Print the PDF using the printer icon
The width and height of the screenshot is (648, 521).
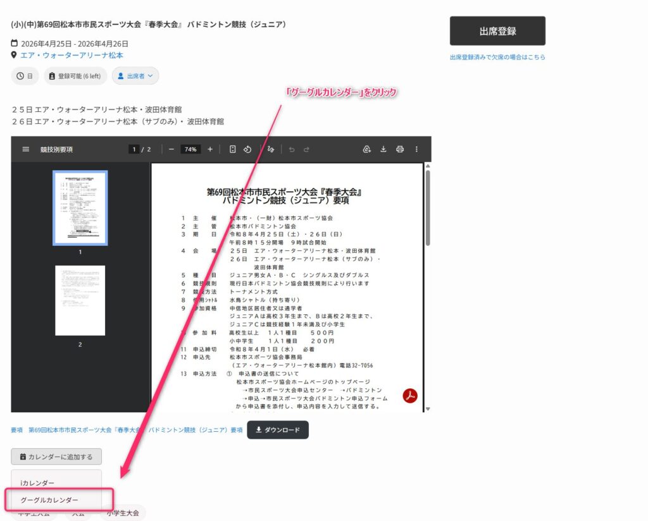click(x=399, y=149)
